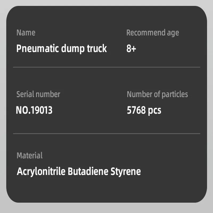The height and width of the screenshot is (213, 213).
Task: Select the "NO.19013" serial value
Action: coord(34,110)
